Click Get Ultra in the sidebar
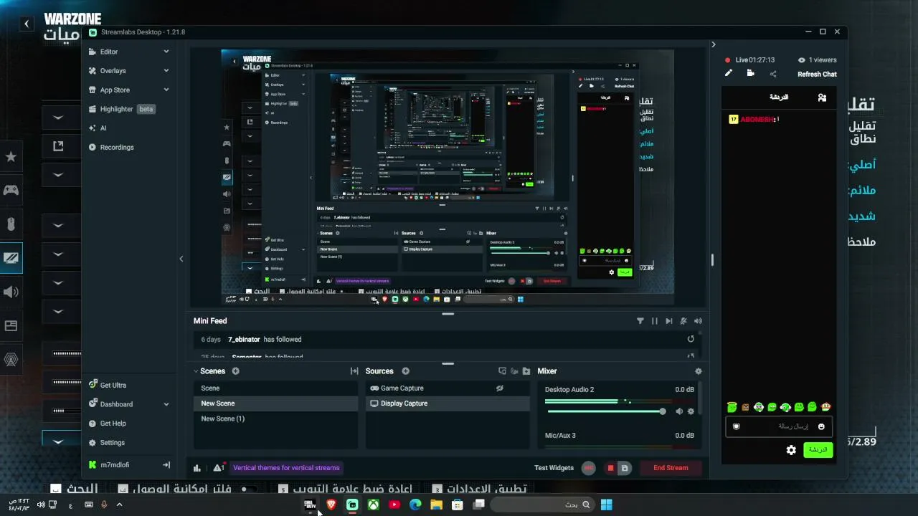Viewport: 918px width, 516px height. (x=113, y=385)
